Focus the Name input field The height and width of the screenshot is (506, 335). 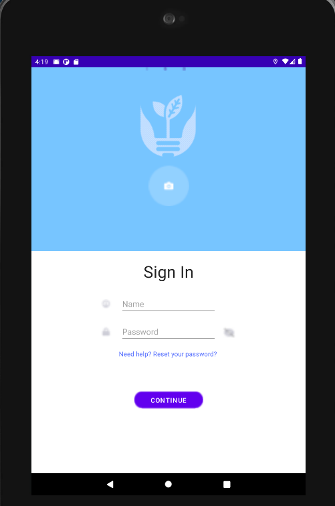pos(169,305)
